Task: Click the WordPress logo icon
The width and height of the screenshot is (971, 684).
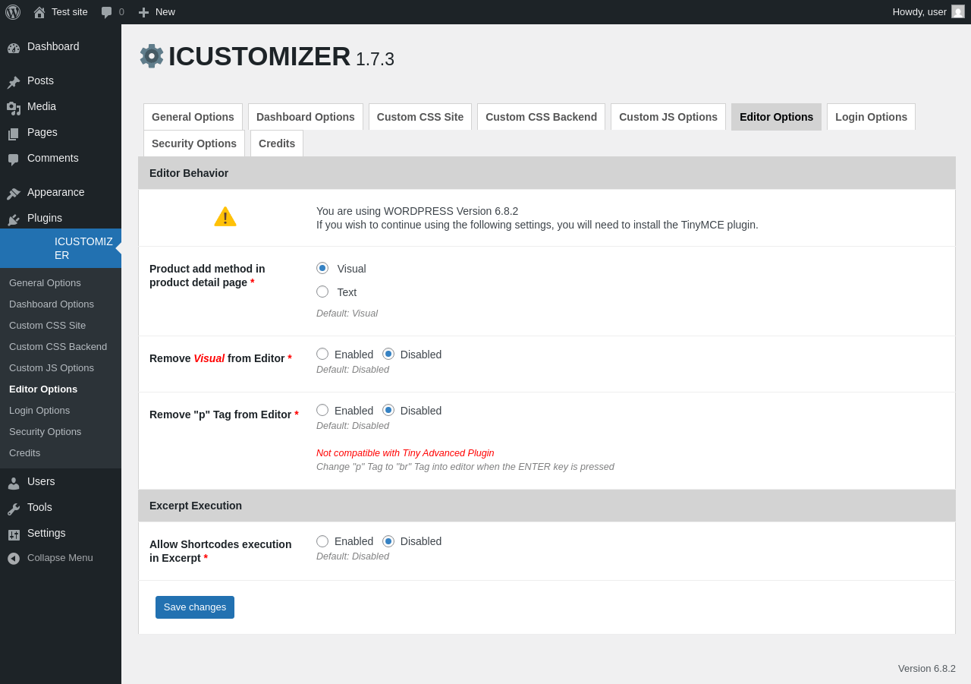Action: [x=13, y=12]
